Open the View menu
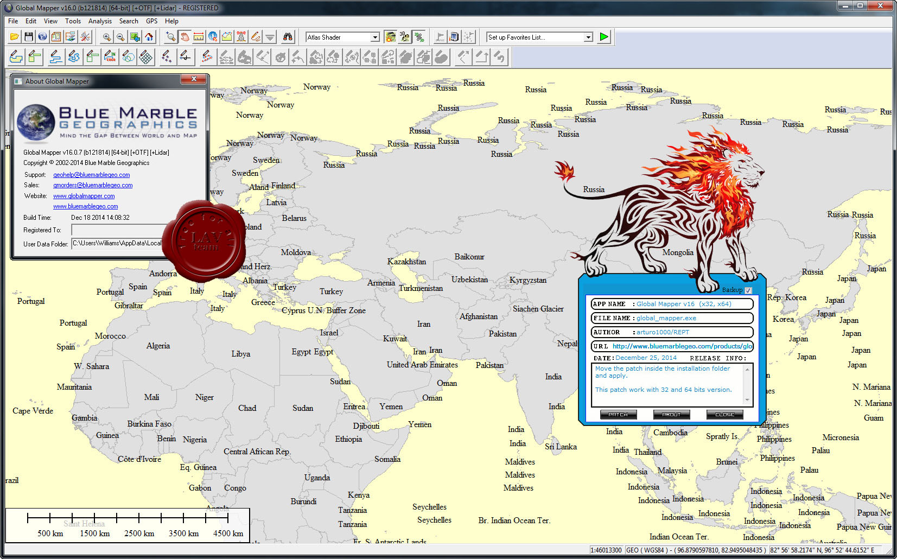The width and height of the screenshot is (897, 559). [x=50, y=21]
